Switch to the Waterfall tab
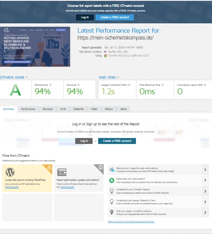This screenshot has height=234, width=212. (x=78, y=109)
